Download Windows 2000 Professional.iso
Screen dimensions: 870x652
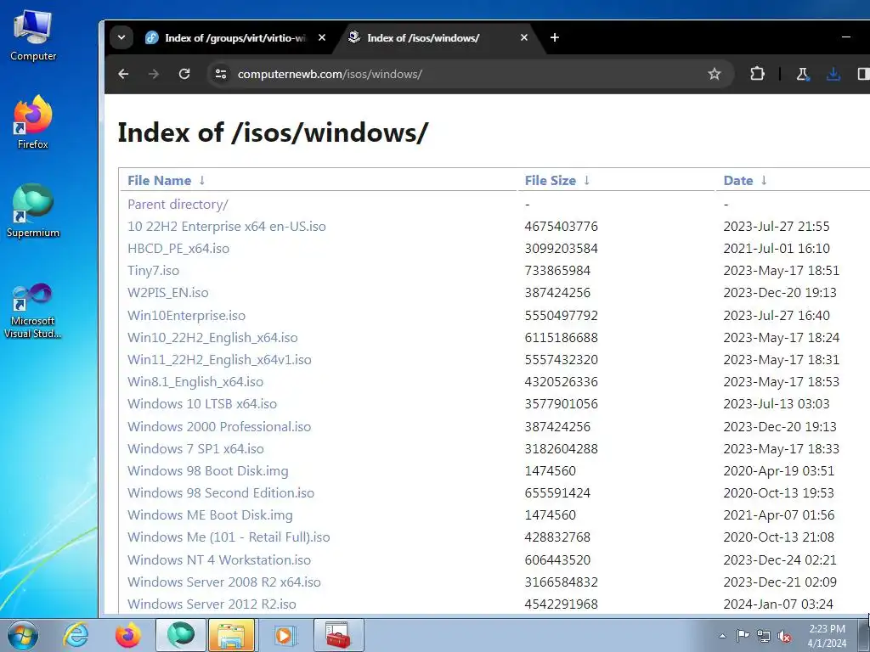click(x=219, y=426)
